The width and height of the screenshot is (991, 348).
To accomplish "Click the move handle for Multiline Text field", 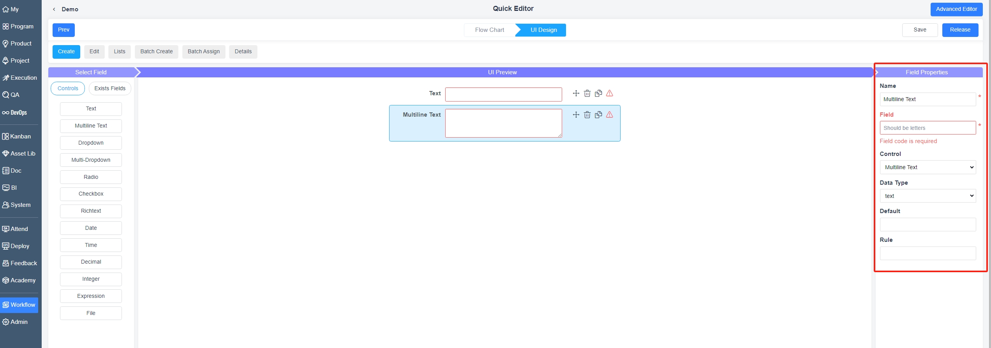I will [576, 115].
